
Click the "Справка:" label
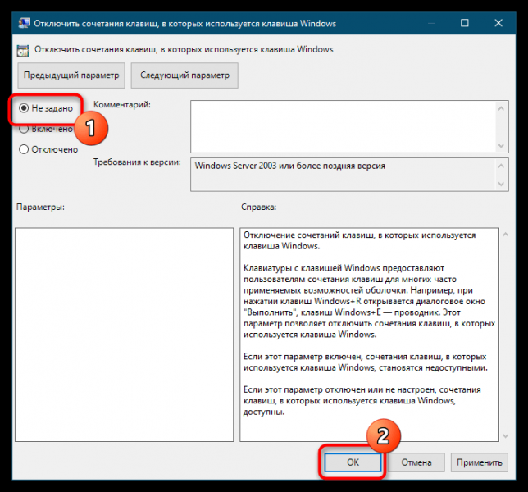[x=258, y=207]
